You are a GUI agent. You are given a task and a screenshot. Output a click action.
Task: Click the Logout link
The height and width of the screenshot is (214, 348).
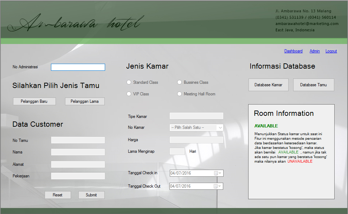tap(331, 51)
